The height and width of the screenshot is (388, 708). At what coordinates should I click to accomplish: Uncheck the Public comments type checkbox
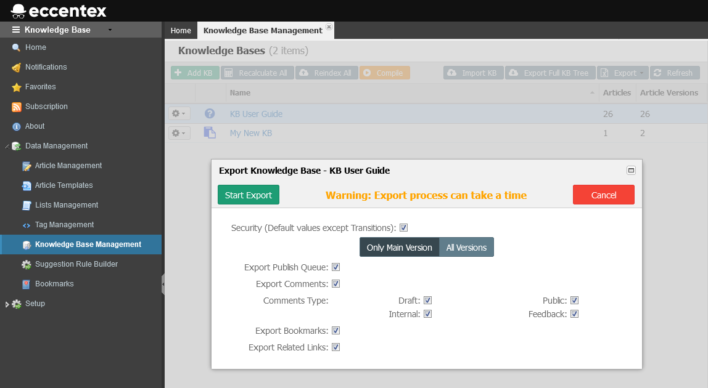[x=574, y=301]
